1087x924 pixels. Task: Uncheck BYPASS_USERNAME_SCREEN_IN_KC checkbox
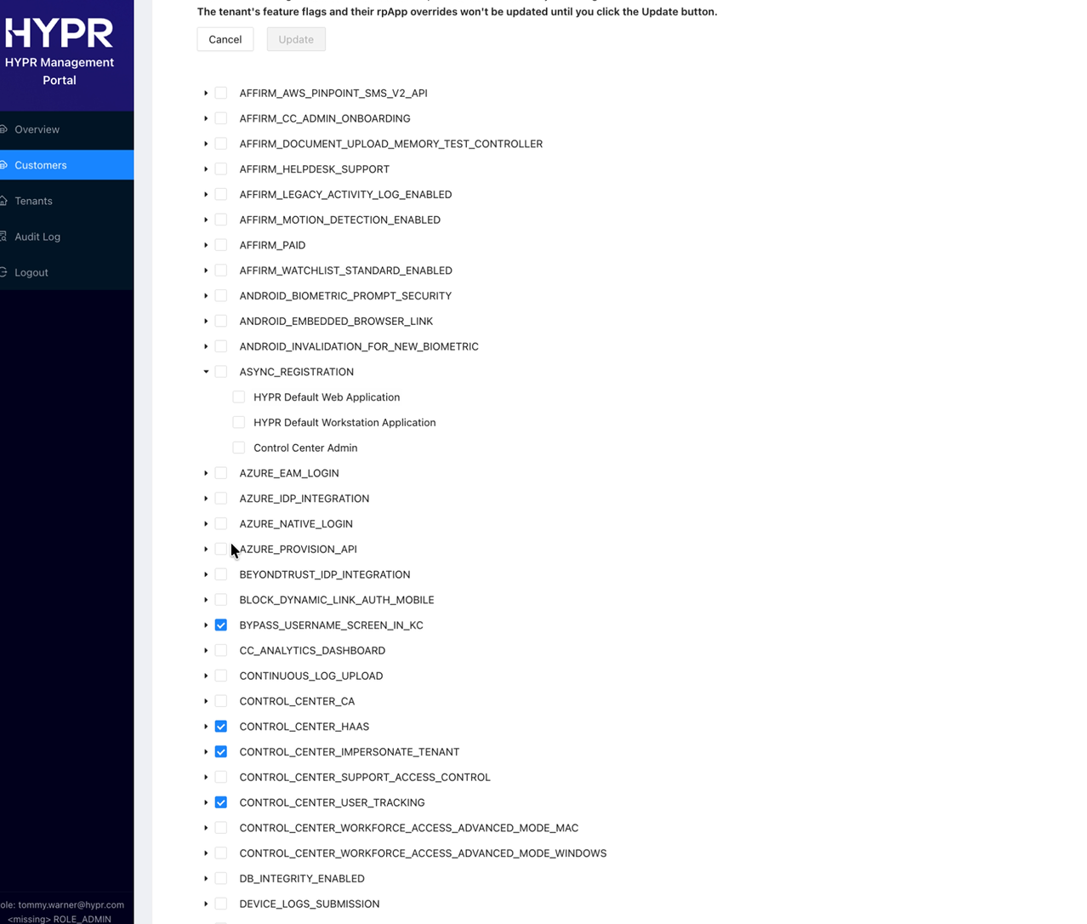(221, 625)
